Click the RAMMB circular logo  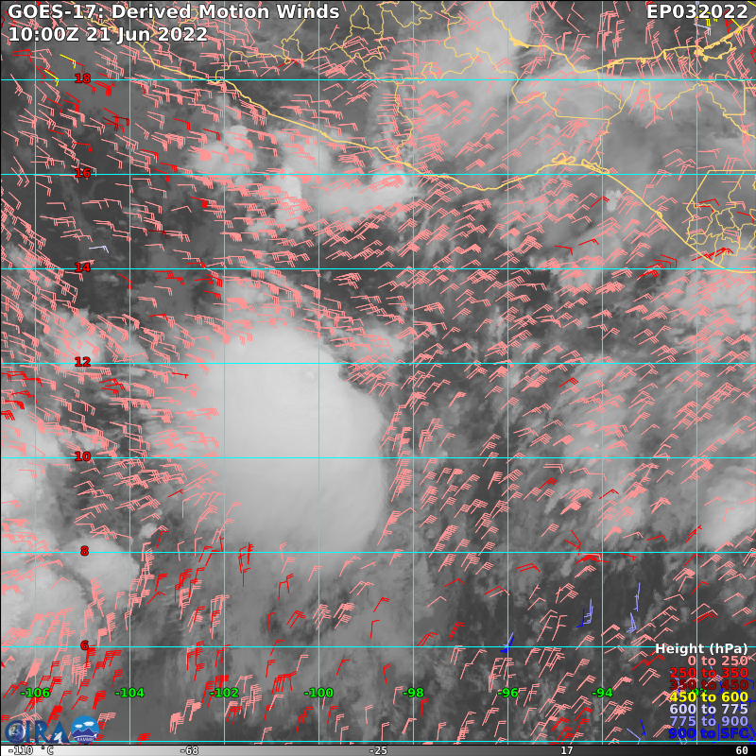click(x=85, y=730)
